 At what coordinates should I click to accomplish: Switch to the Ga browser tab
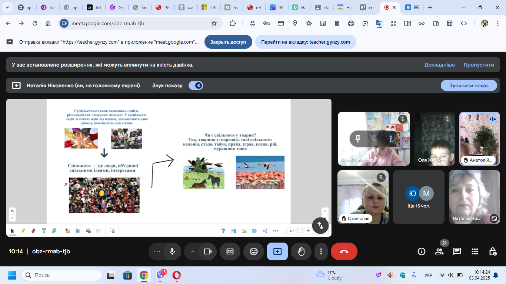pyautogui.click(x=117, y=7)
